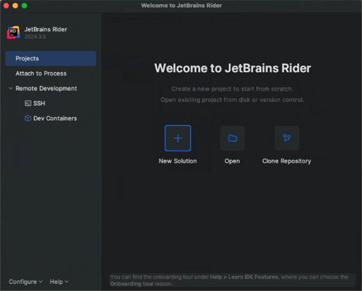362x291 pixels.
Task: Click the JetBrains Rider logo icon
Action: click(13, 32)
